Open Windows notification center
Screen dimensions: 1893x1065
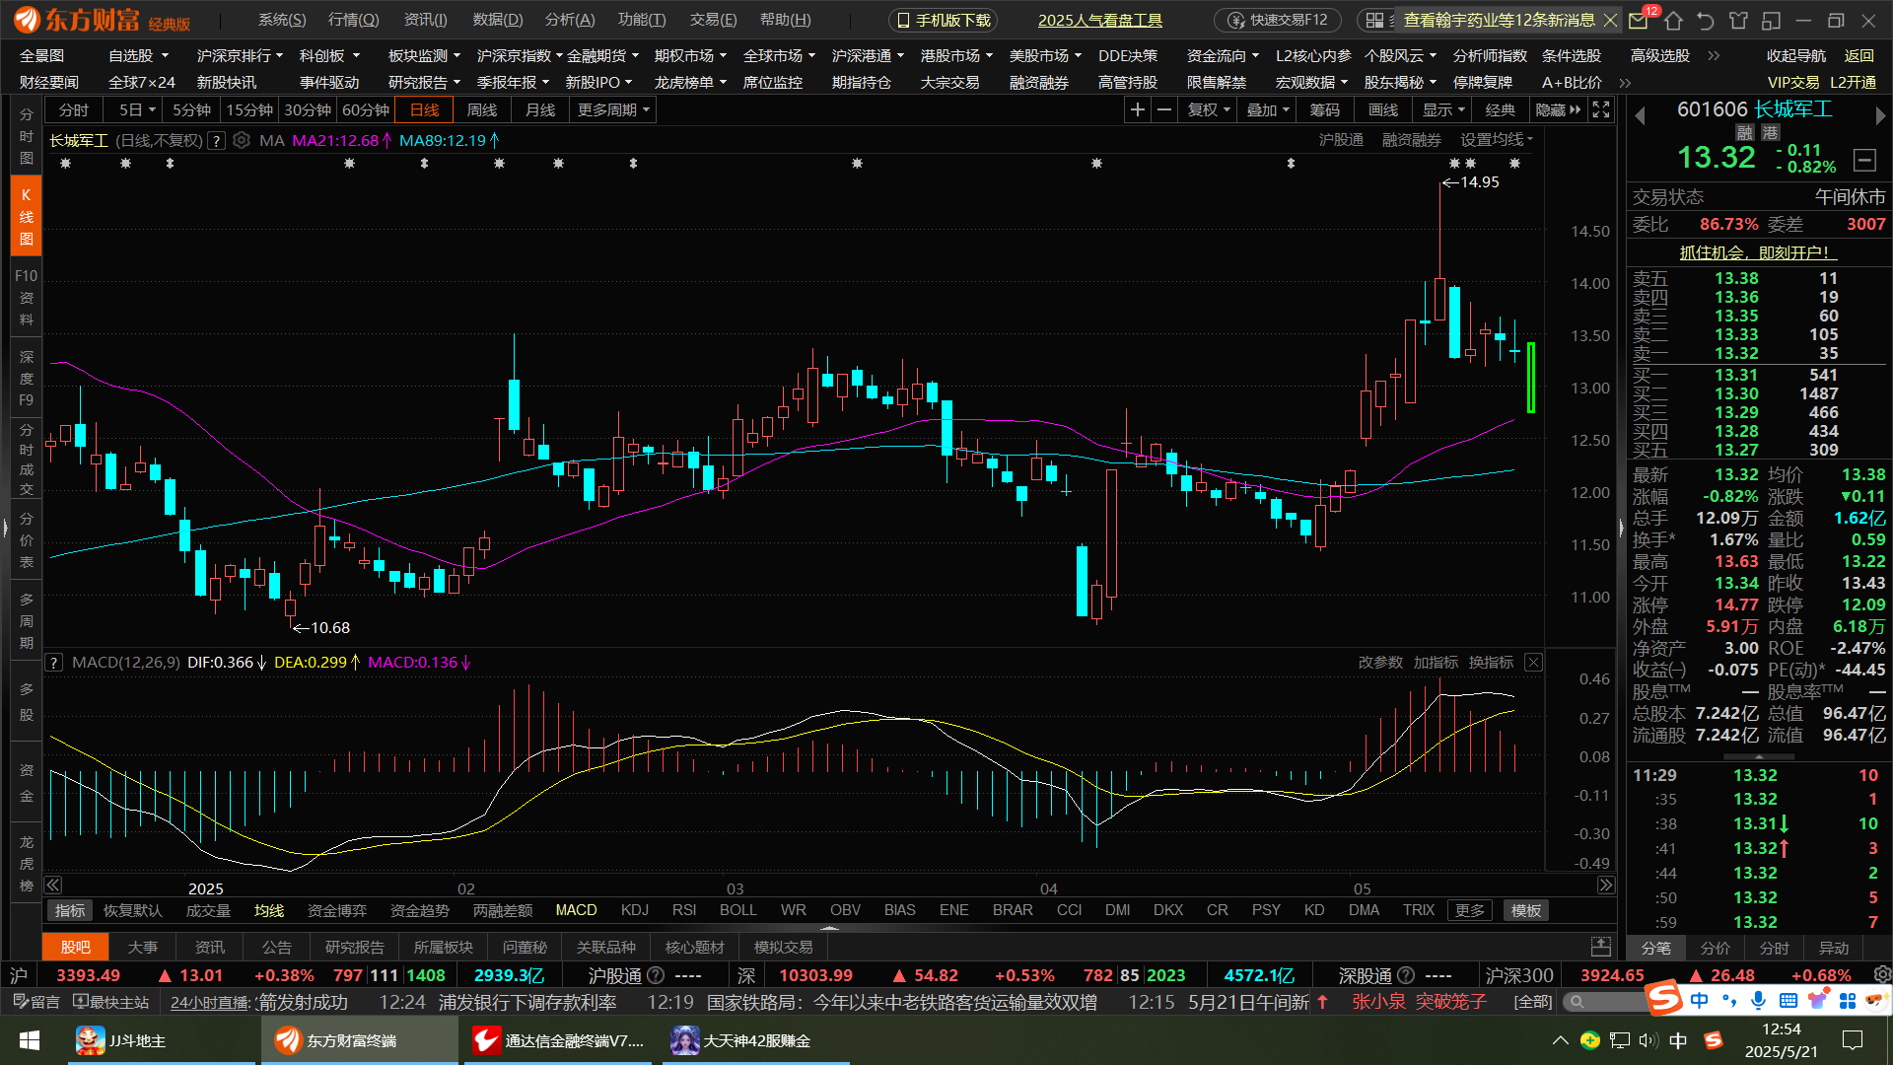point(1853,1040)
